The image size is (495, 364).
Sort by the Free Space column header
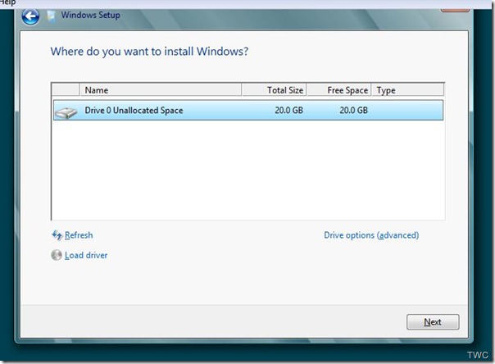click(339, 90)
